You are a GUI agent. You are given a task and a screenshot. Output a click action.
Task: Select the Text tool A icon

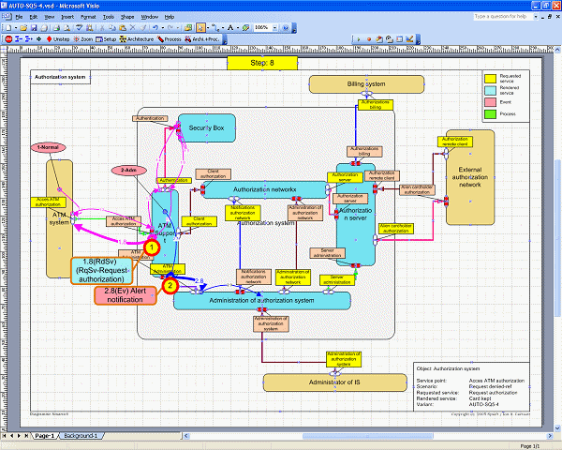[230, 28]
